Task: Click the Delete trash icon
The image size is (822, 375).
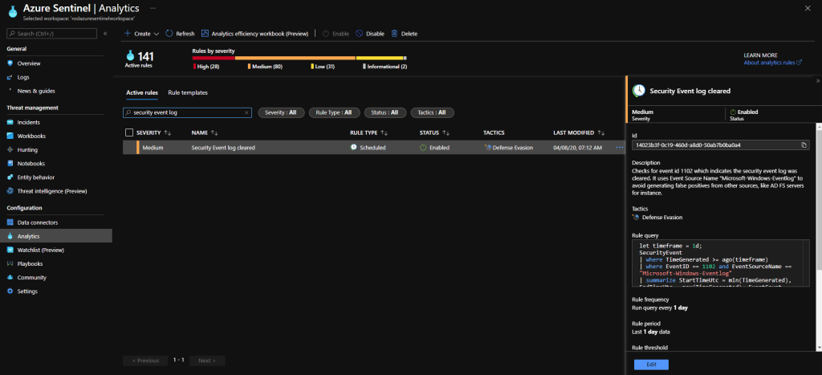Action: (x=395, y=34)
